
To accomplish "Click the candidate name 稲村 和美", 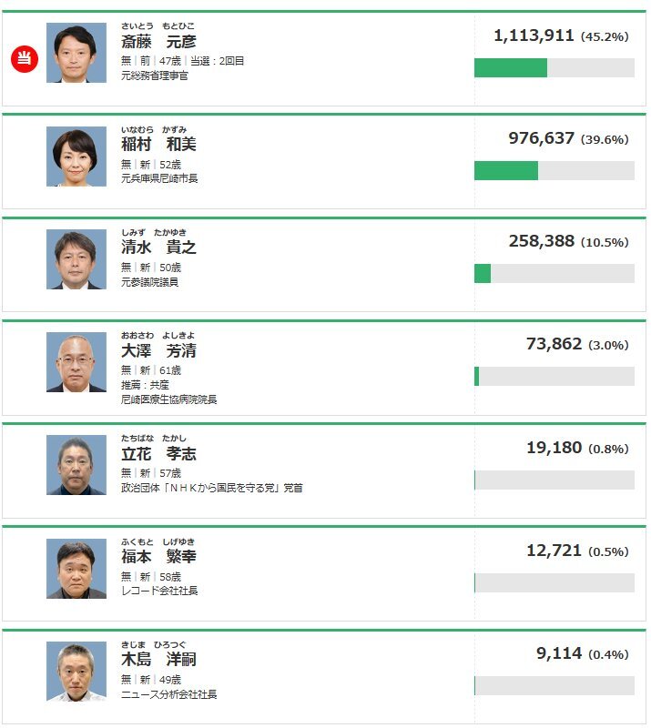I will click(158, 145).
